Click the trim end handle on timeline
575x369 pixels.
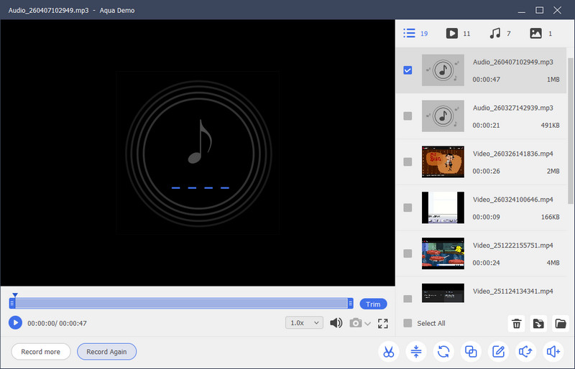click(350, 304)
